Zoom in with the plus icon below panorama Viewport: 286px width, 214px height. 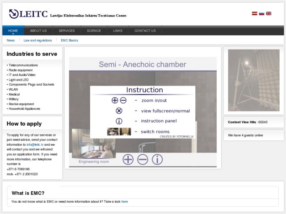click(128, 159)
